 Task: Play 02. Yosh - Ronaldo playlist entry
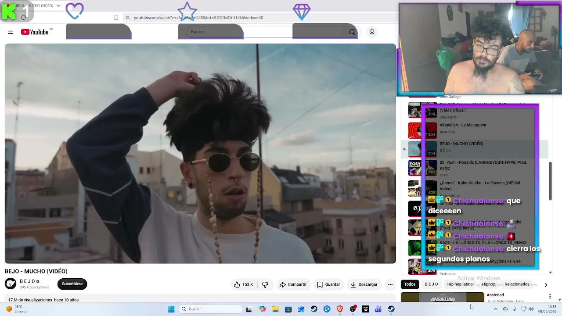475,169
